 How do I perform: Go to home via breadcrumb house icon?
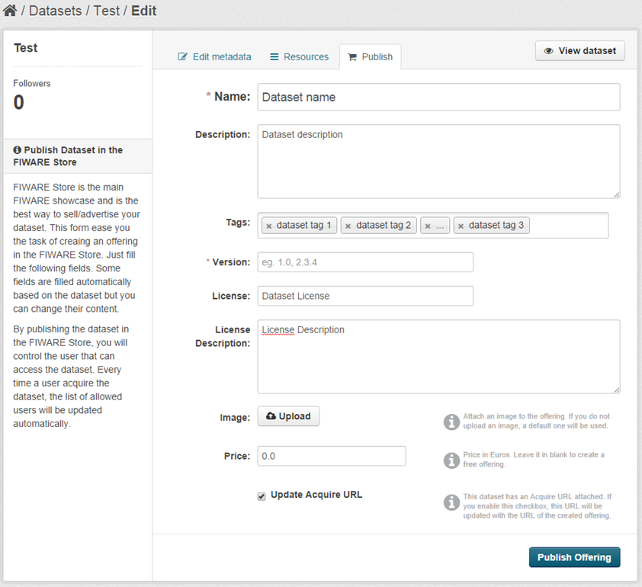(10, 10)
